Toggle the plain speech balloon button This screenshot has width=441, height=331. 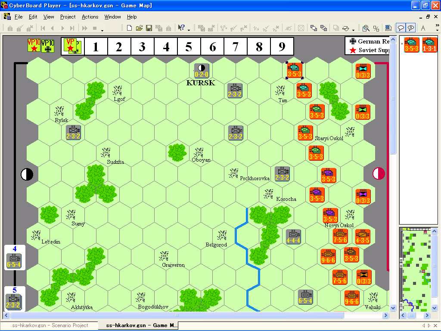coord(401,28)
